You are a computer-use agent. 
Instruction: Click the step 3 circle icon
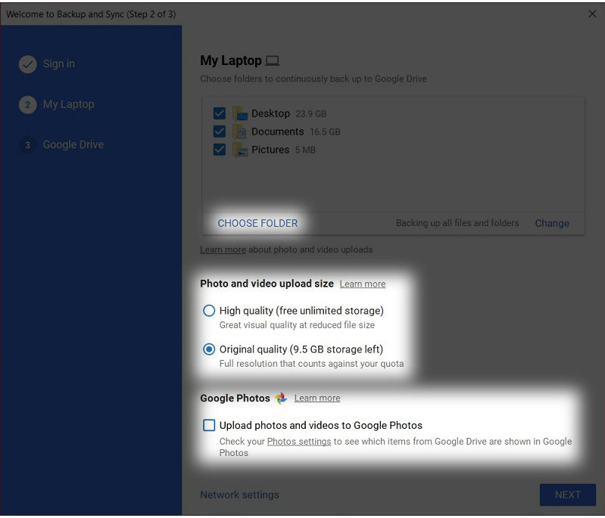(28, 145)
